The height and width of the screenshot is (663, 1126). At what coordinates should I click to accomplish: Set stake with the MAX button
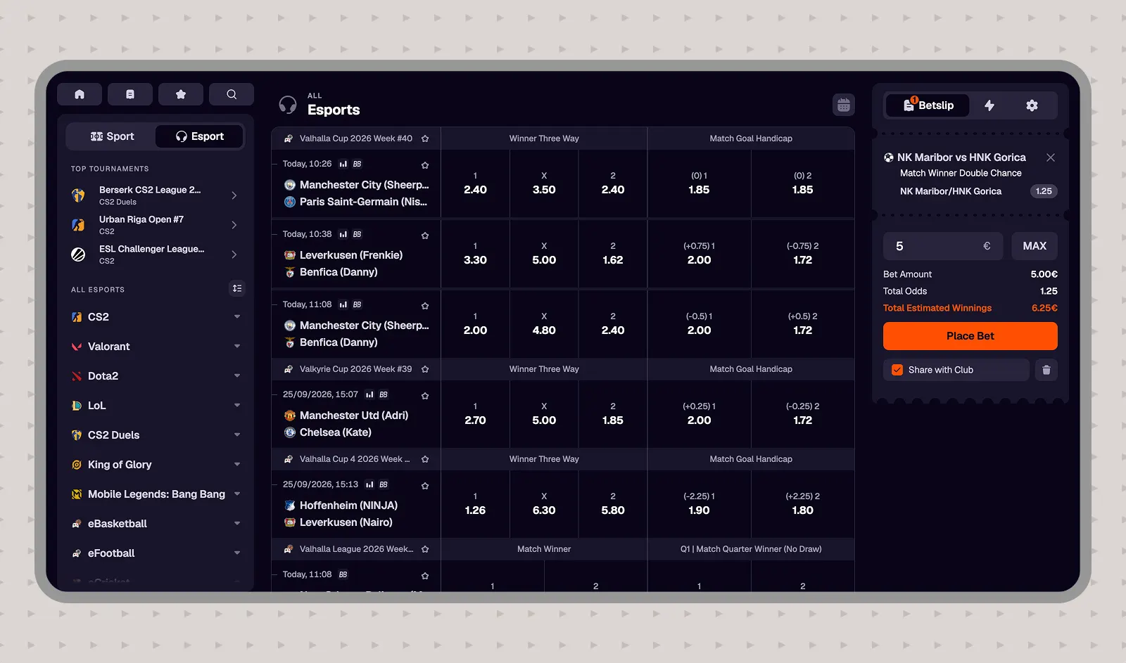(x=1035, y=246)
